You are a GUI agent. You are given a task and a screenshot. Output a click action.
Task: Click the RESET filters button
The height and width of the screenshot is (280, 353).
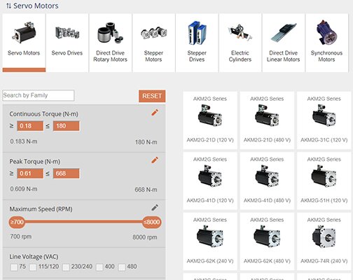(x=152, y=96)
